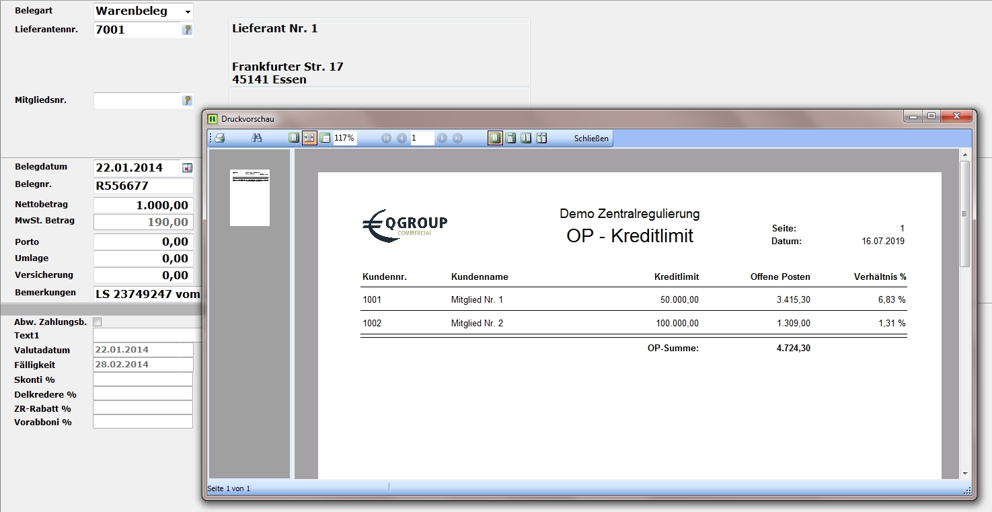Select continuous page layout view
Viewport: 992px width, 512px height.
coord(510,138)
